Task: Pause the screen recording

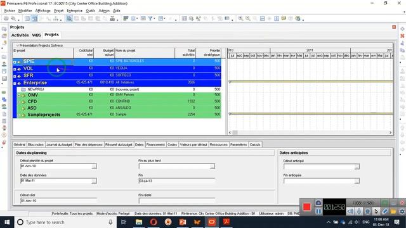Action: (x=318, y=211)
